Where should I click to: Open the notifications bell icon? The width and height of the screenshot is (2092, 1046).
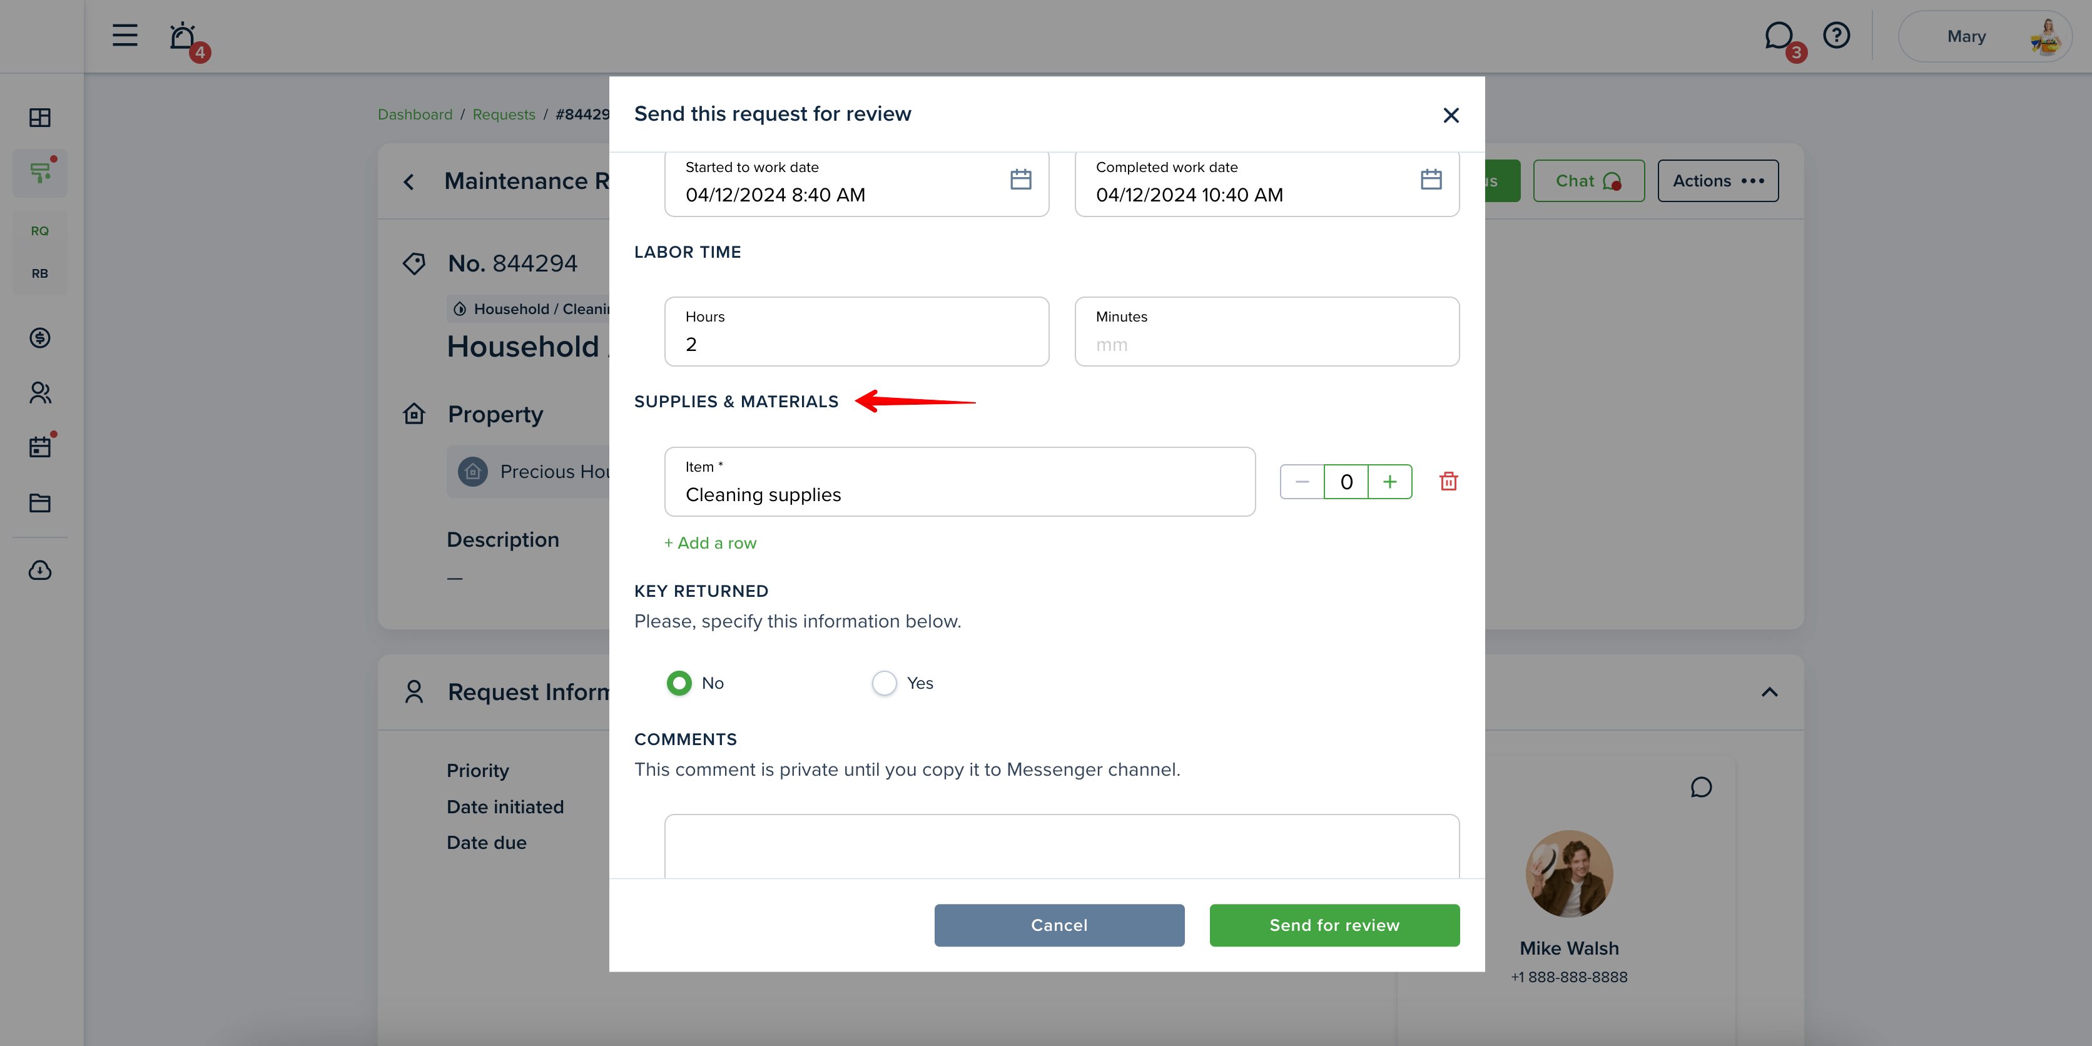pos(183,36)
